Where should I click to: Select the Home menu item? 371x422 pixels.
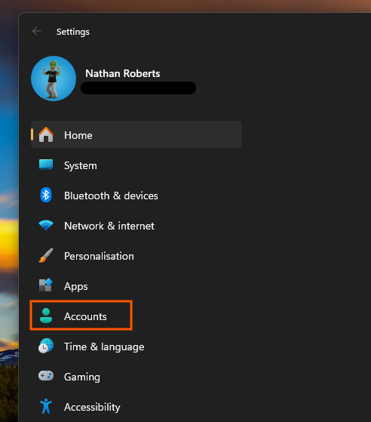136,134
